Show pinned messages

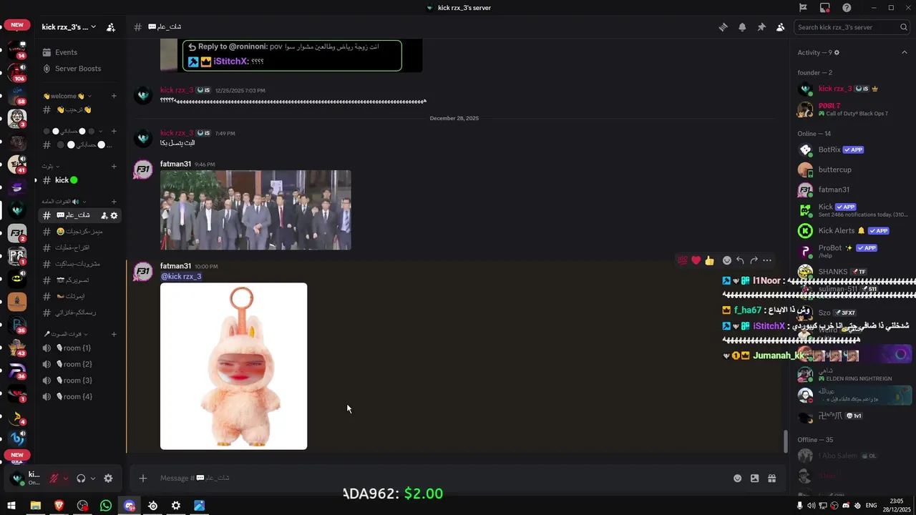point(761,27)
